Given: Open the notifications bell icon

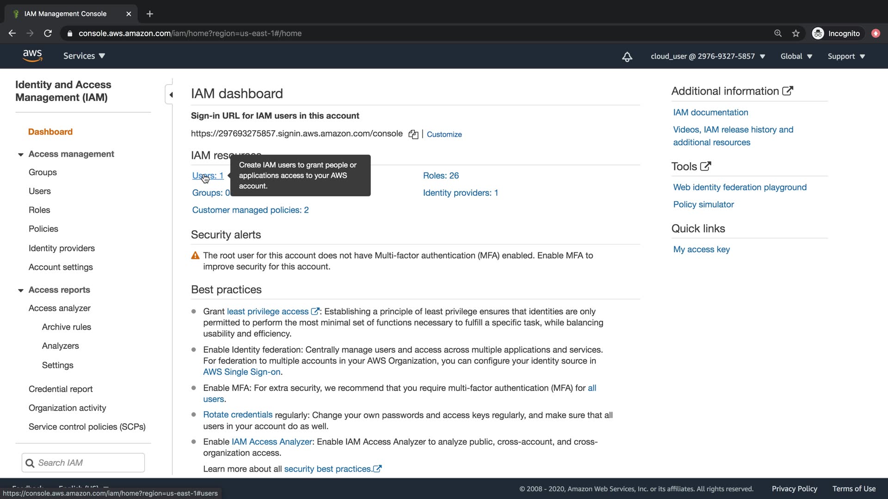Looking at the screenshot, I should (627, 56).
